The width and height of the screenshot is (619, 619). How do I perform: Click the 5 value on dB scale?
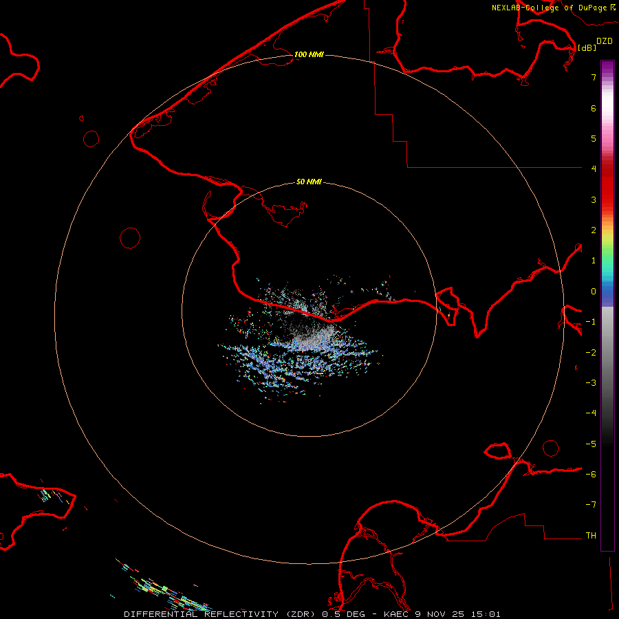tap(594, 138)
